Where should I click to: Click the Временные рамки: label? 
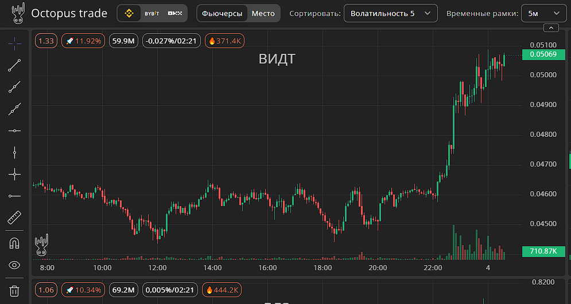[482, 14]
